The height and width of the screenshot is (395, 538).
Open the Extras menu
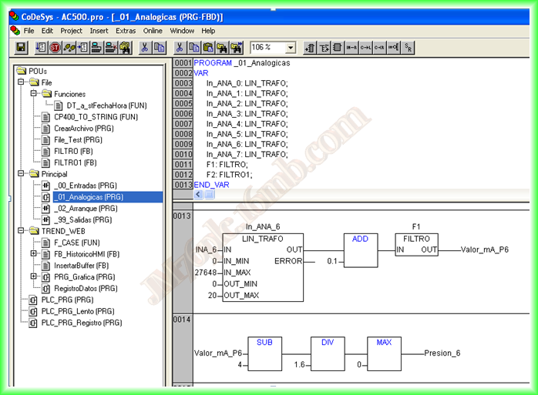tap(126, 31)
